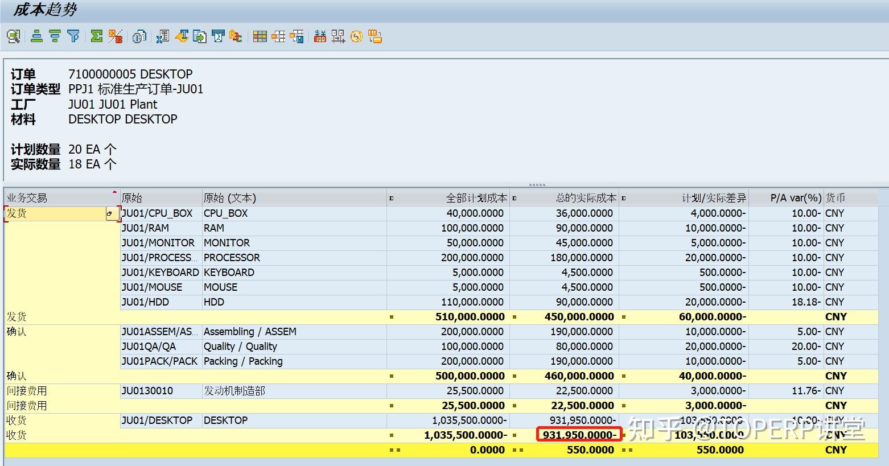The height and width of the screenshot is (466, 889).
Task: Click the Subtotals icon next to Sigma
Action: click(116, 37)
